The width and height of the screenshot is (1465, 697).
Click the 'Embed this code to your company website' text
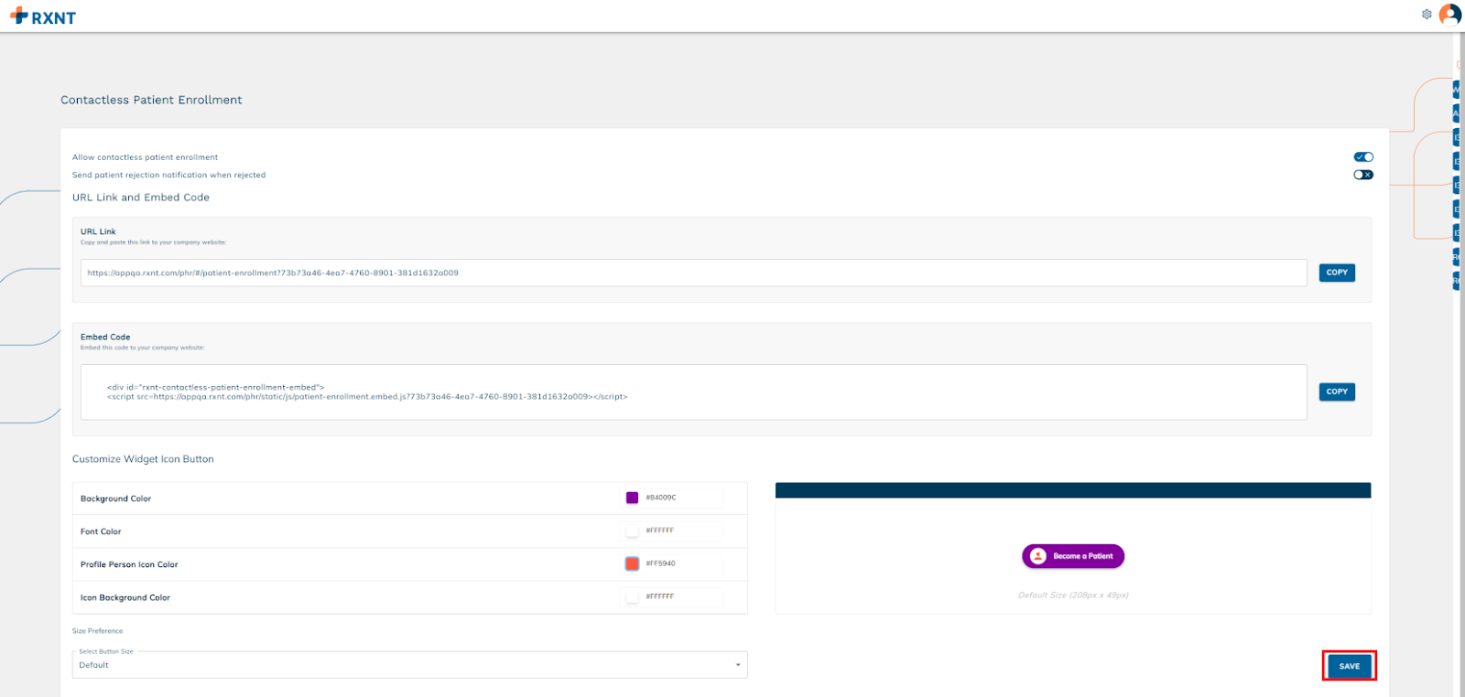[x=142, y=348]
